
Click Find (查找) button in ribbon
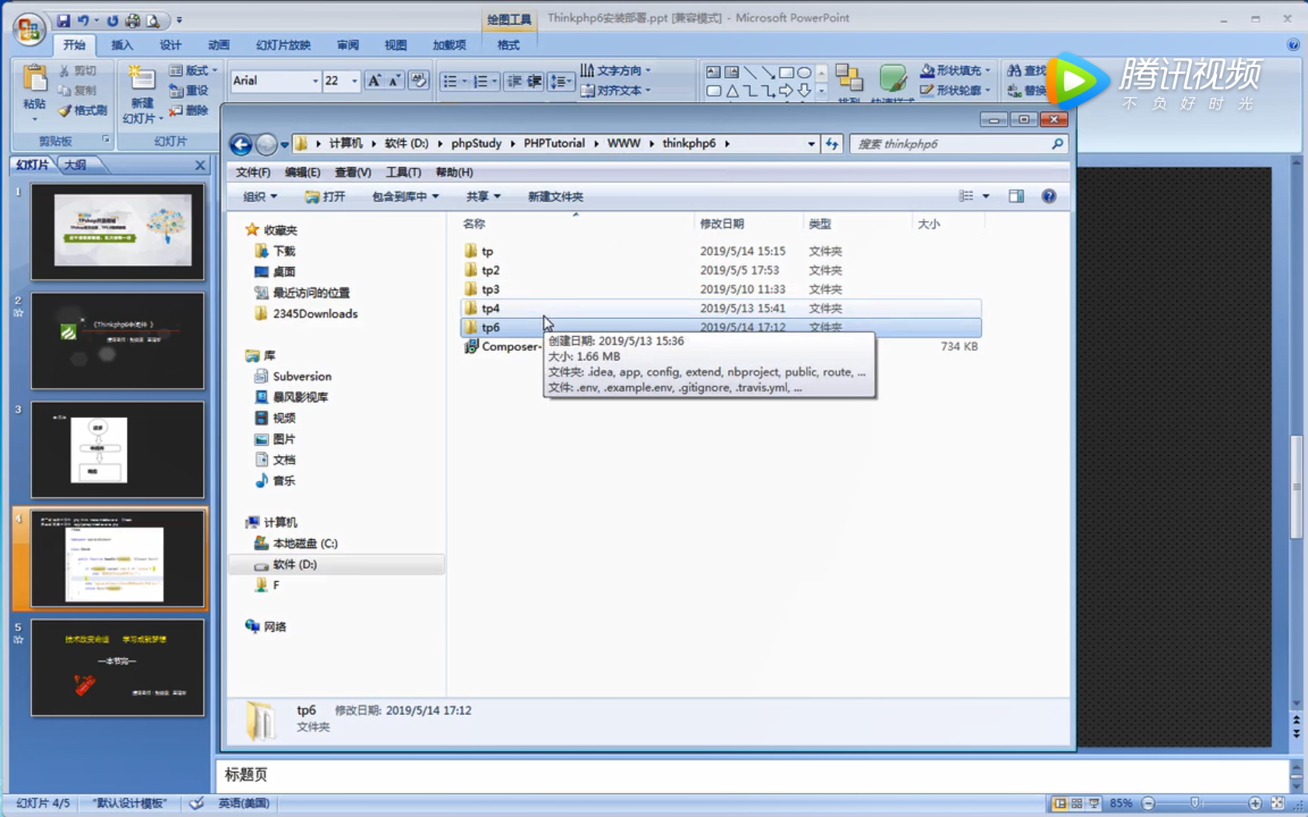click(x=1027, y=70)
